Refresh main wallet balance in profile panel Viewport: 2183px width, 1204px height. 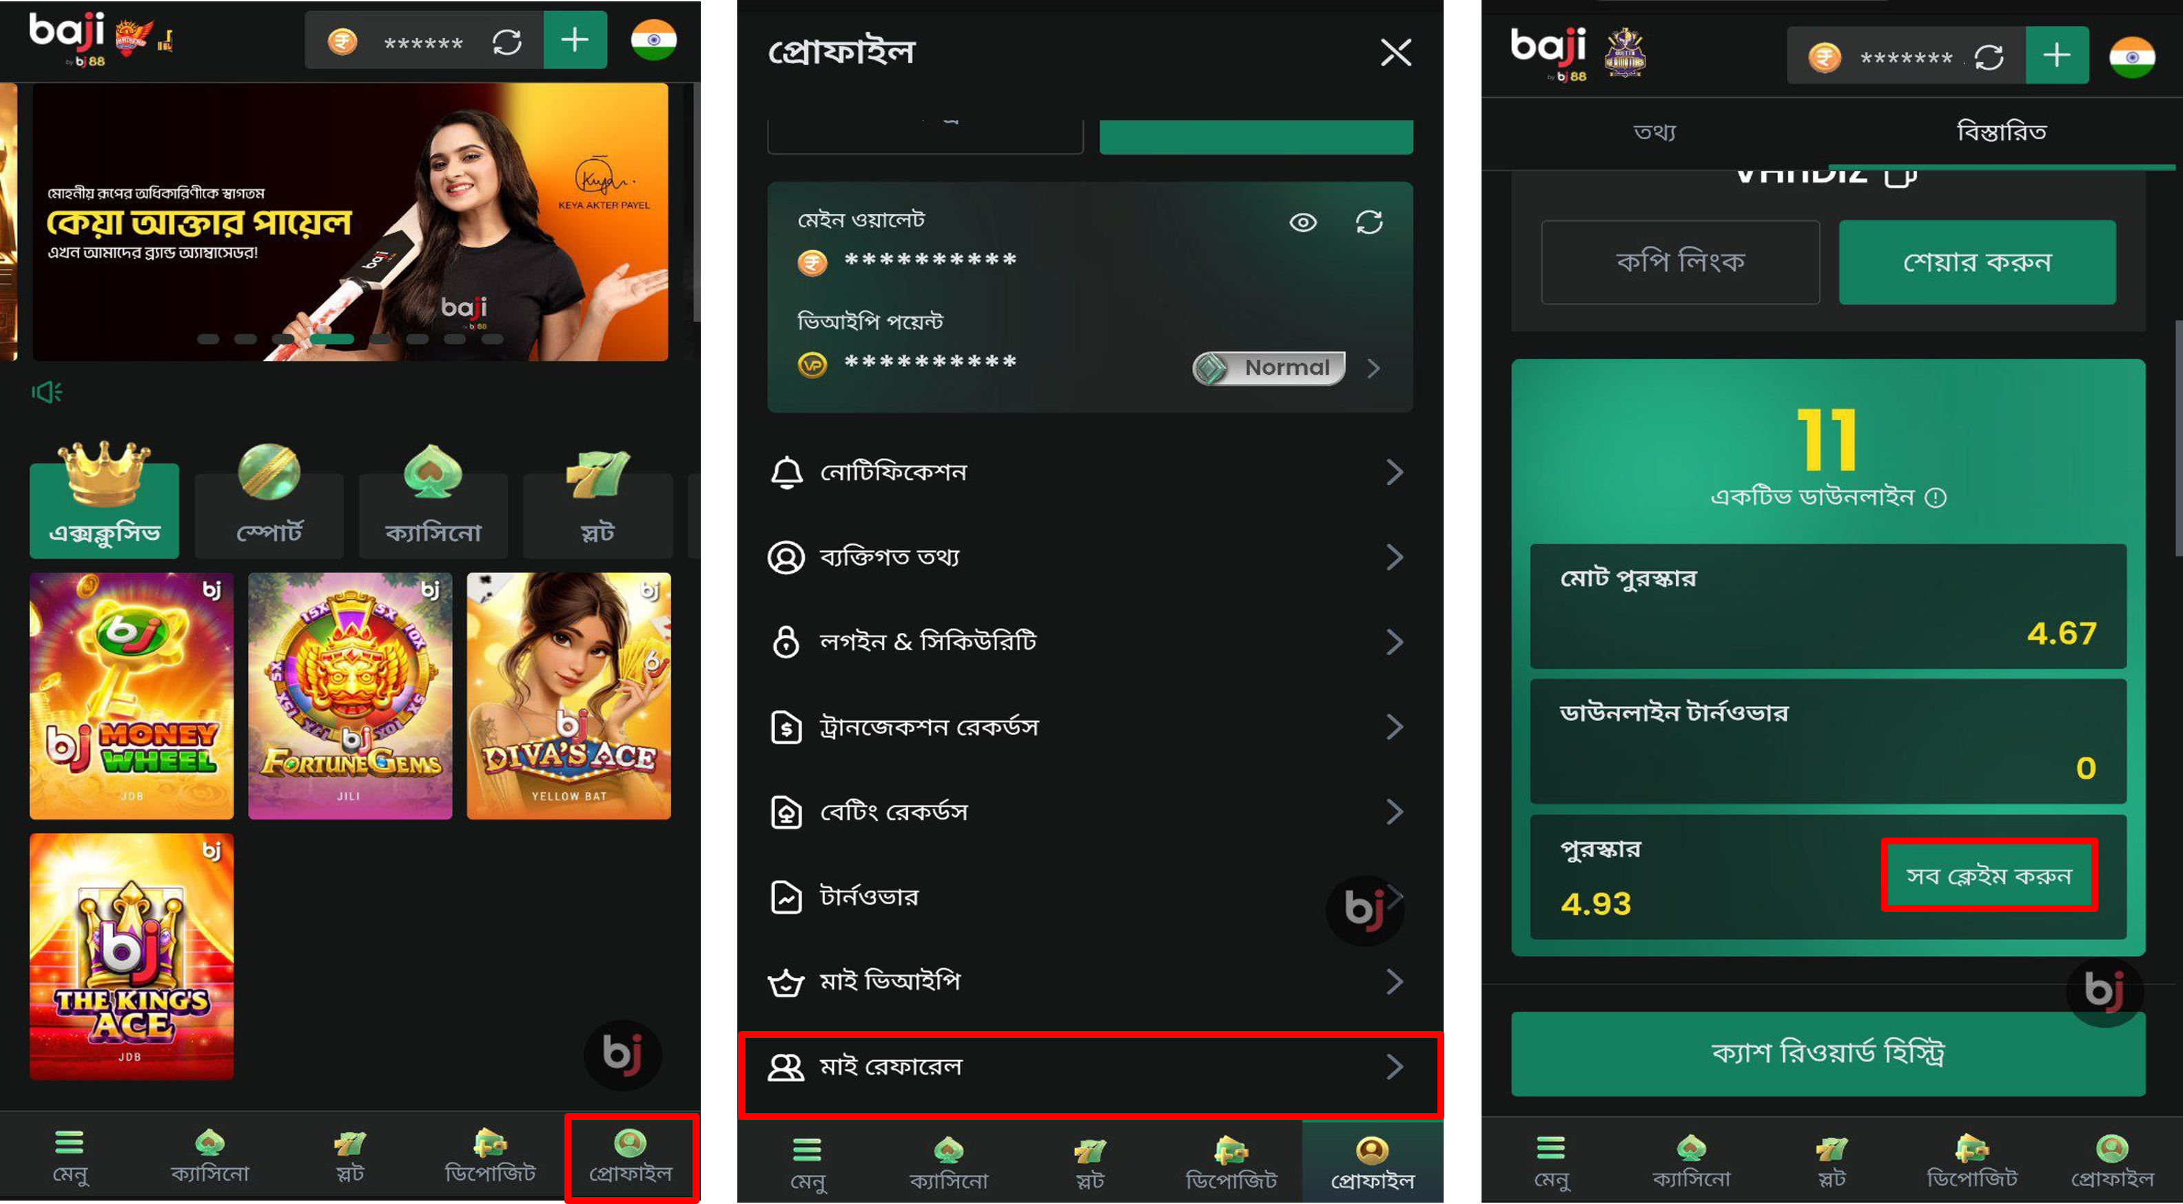pyautogui.click(x=1369, y=222)
